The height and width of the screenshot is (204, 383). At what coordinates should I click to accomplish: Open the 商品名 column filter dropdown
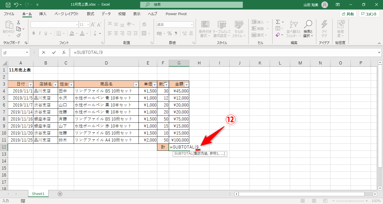[136, 85]
